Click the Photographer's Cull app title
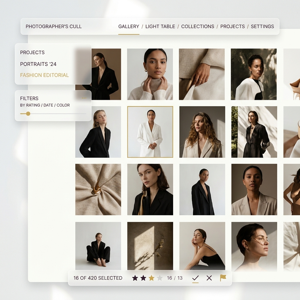Viewport: 300px width, 300px height. pyautogui.click(x=54, y=26)
